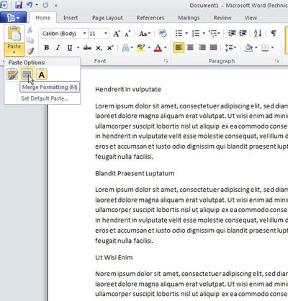
Task: Click the Redo icon in title bar
Action: [x=45, y=5]
